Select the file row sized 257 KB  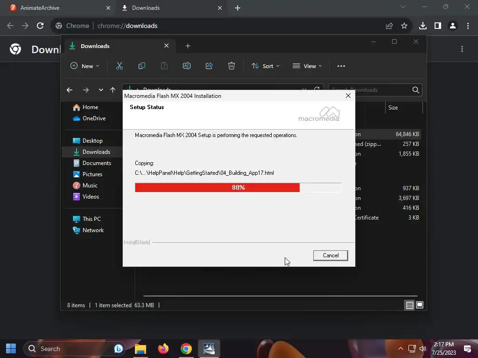[388, 144]
